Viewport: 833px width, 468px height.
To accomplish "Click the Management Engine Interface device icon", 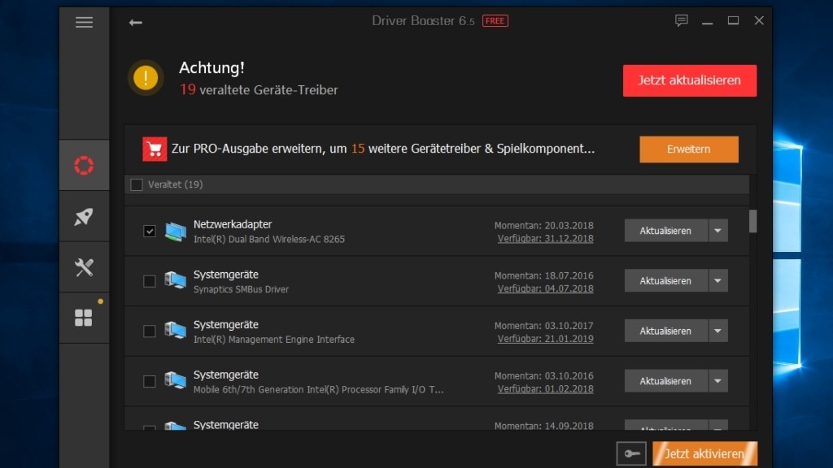I will pyautogui.click(x=176, y=331).
